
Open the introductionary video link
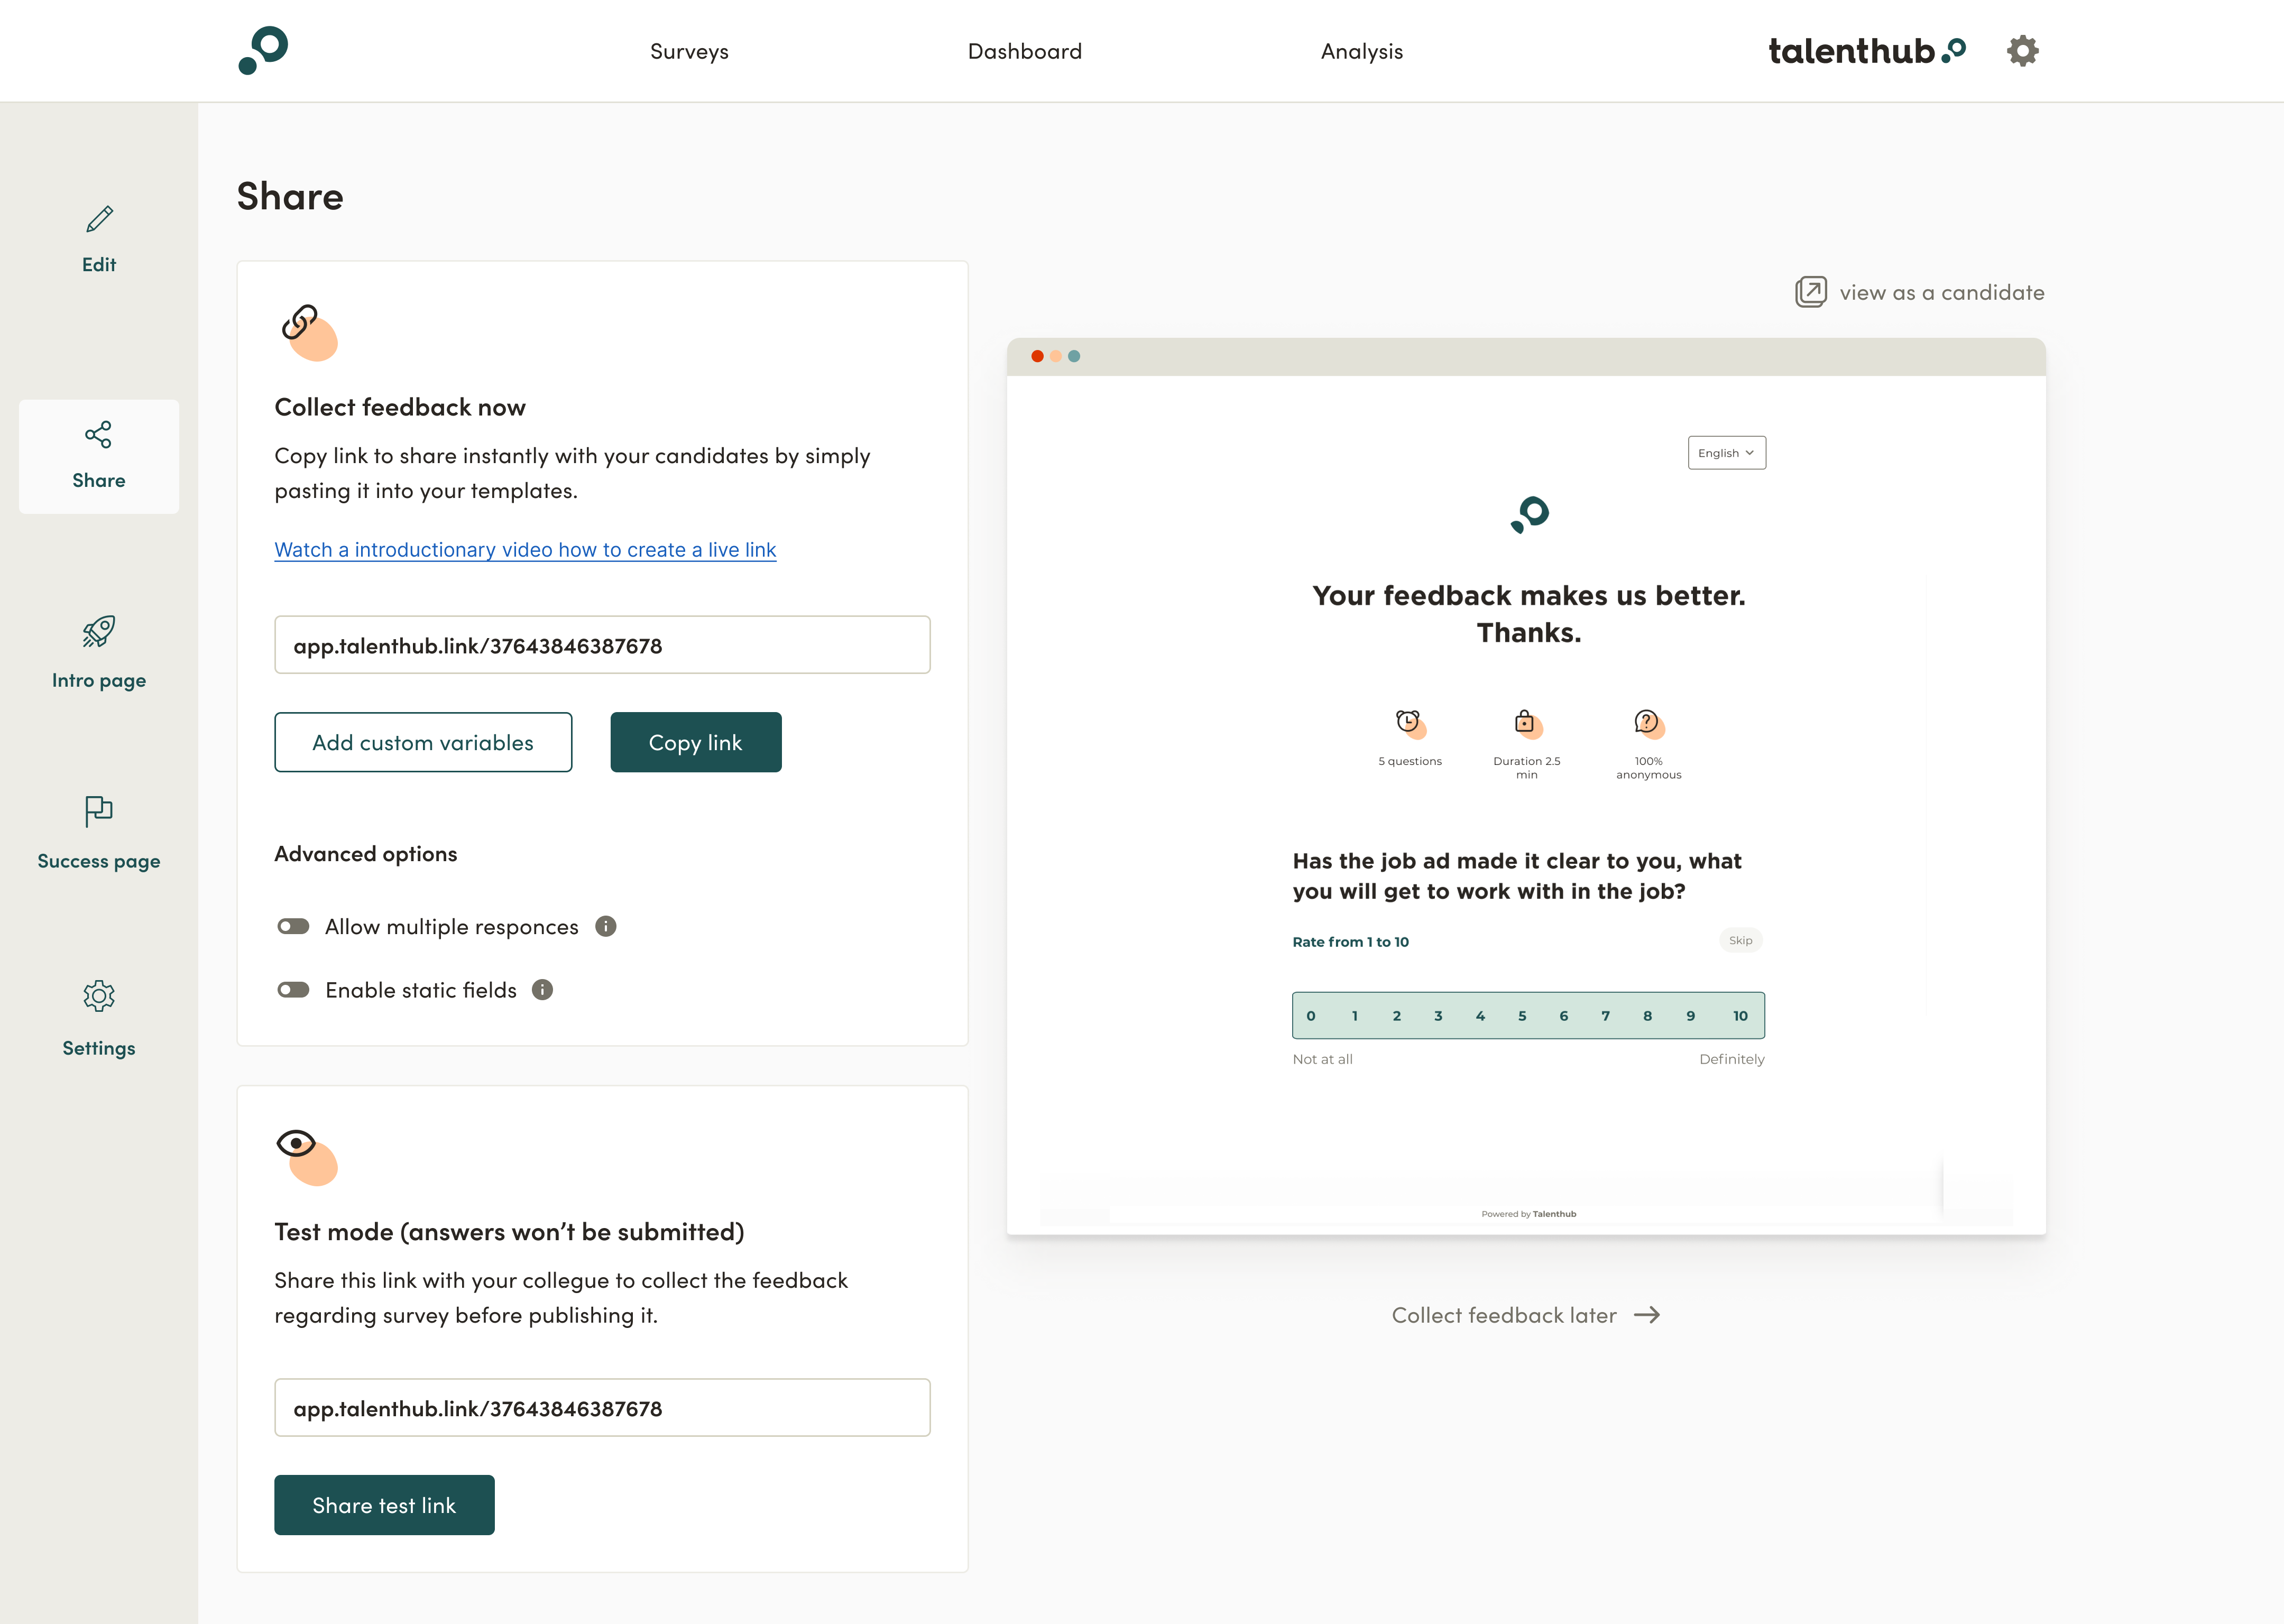click(525, 549)
